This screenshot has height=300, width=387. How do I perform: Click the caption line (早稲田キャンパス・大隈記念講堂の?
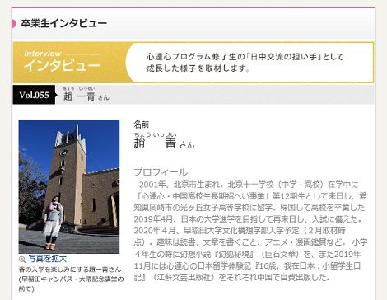pyautogui.click(x=71, y=279)
